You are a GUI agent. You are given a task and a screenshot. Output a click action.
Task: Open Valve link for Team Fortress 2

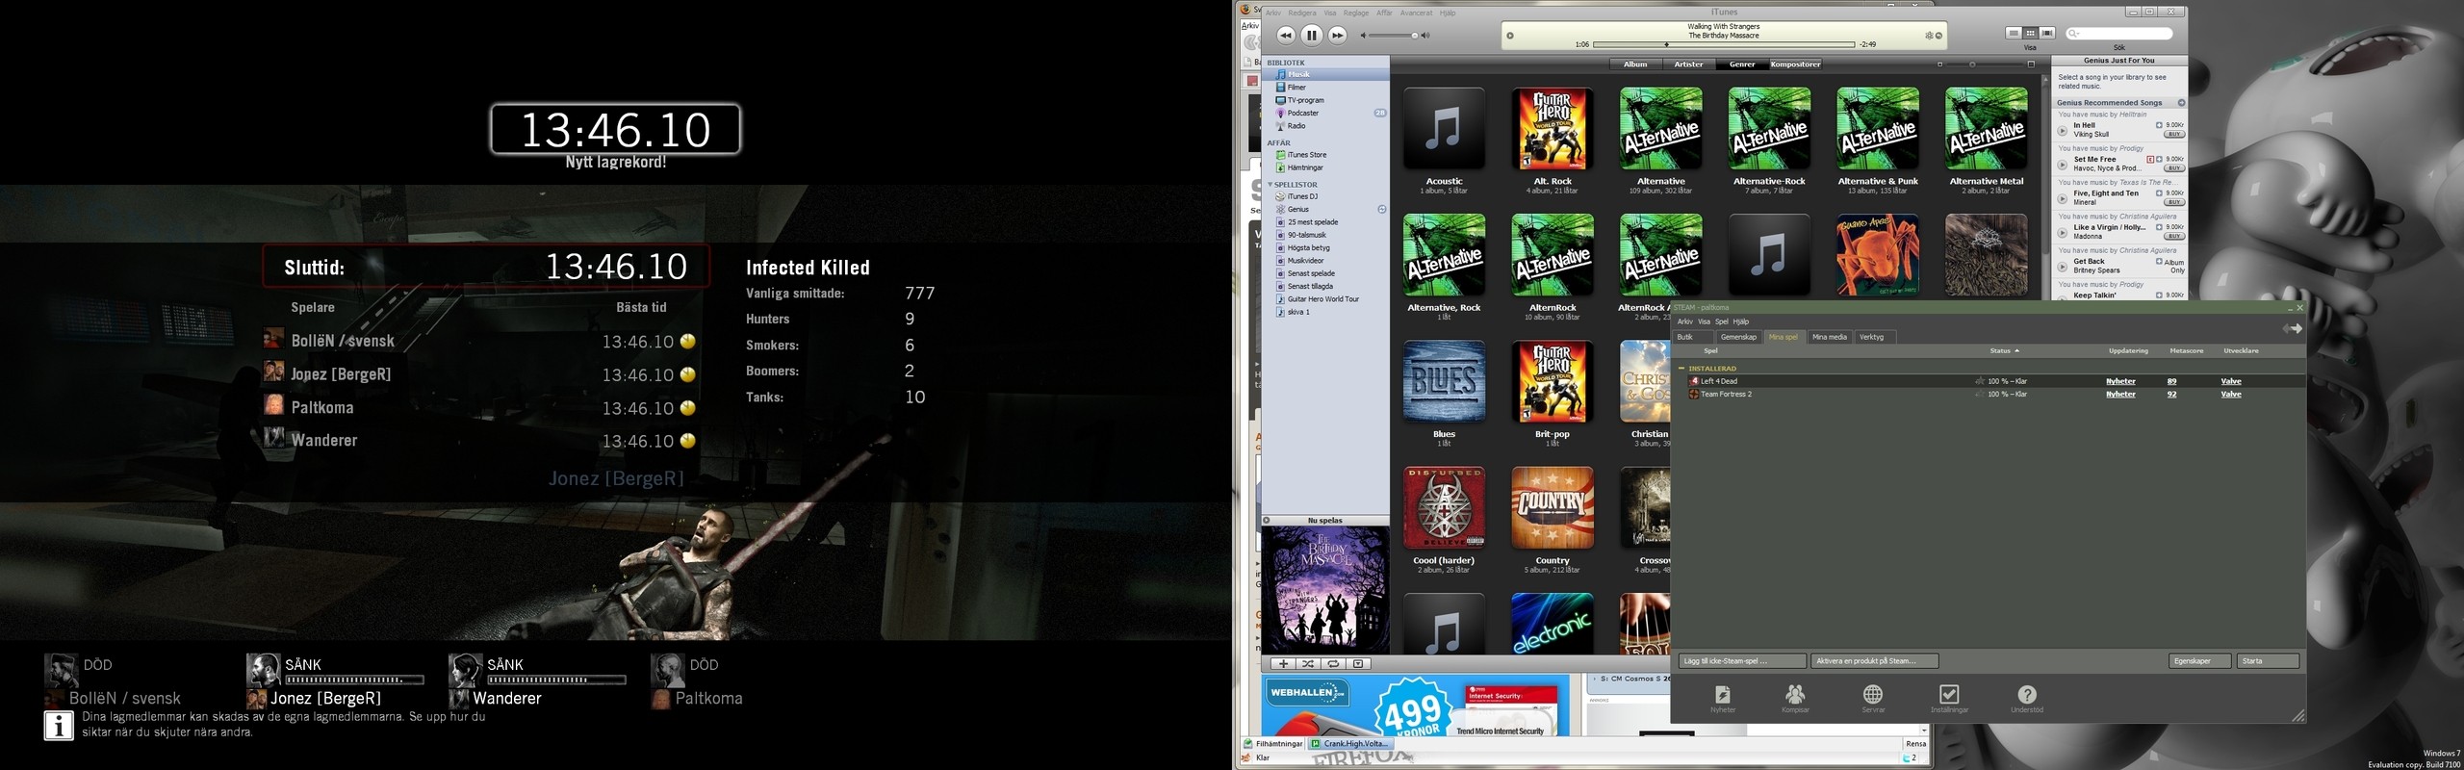pos(2231,395)
